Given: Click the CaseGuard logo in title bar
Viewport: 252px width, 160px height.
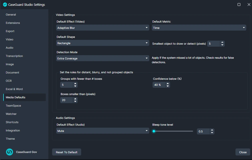Looking at the screenshot, I should coord(5,5).
